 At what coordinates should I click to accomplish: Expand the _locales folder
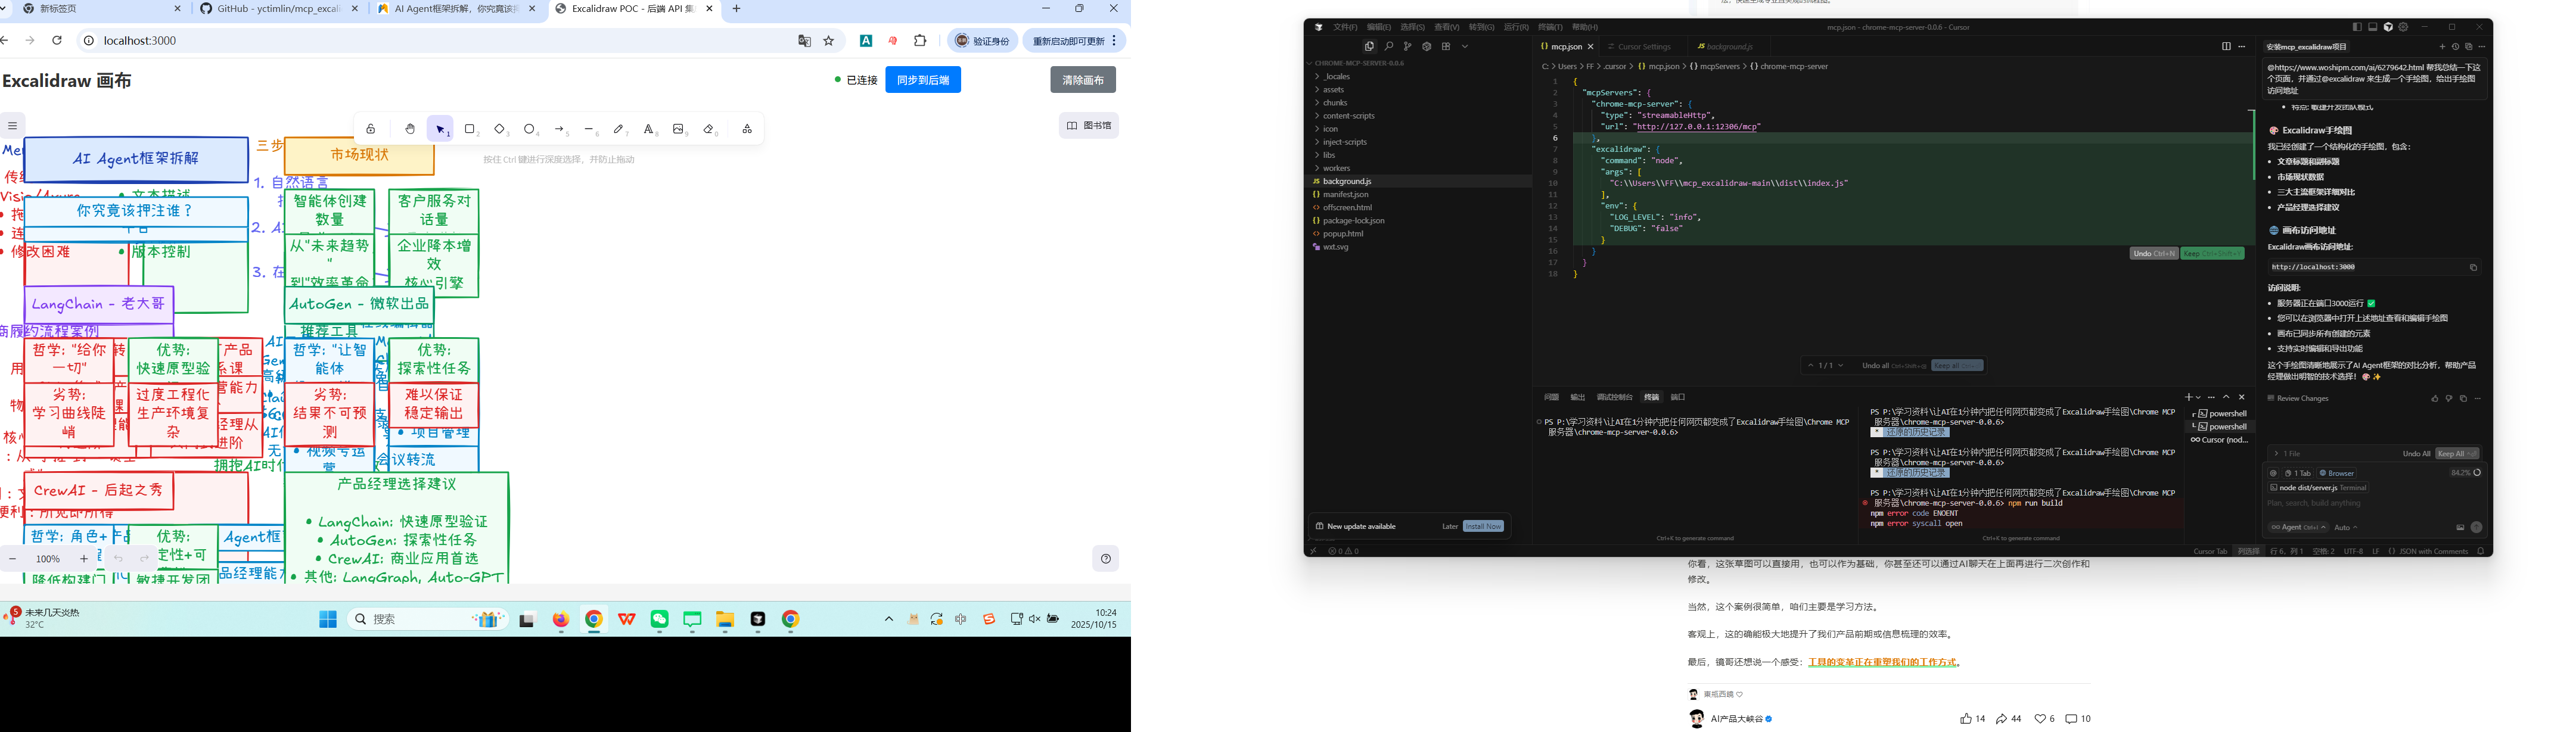(x=1336, y=76)
